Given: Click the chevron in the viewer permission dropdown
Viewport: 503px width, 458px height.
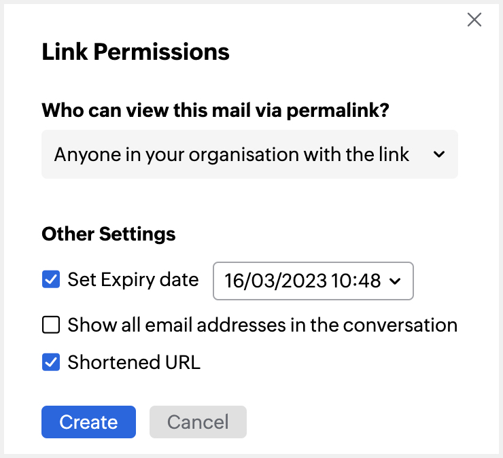Looking at the screenshot, I should pyautogui.click(x=439, y=155).
